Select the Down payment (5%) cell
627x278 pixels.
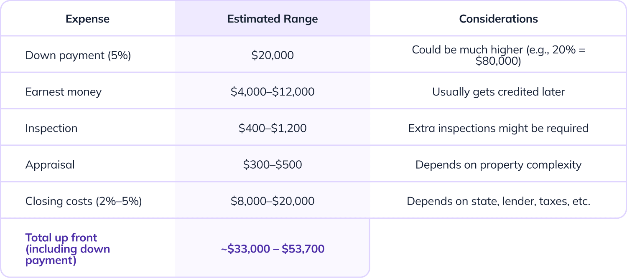[x=78, y=55]
